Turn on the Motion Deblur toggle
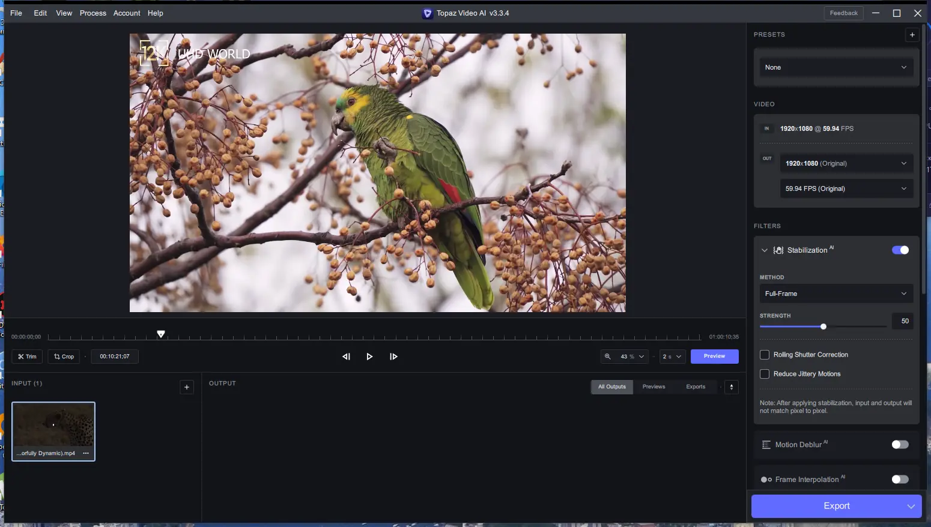931x527 pixels. [900, 445]
